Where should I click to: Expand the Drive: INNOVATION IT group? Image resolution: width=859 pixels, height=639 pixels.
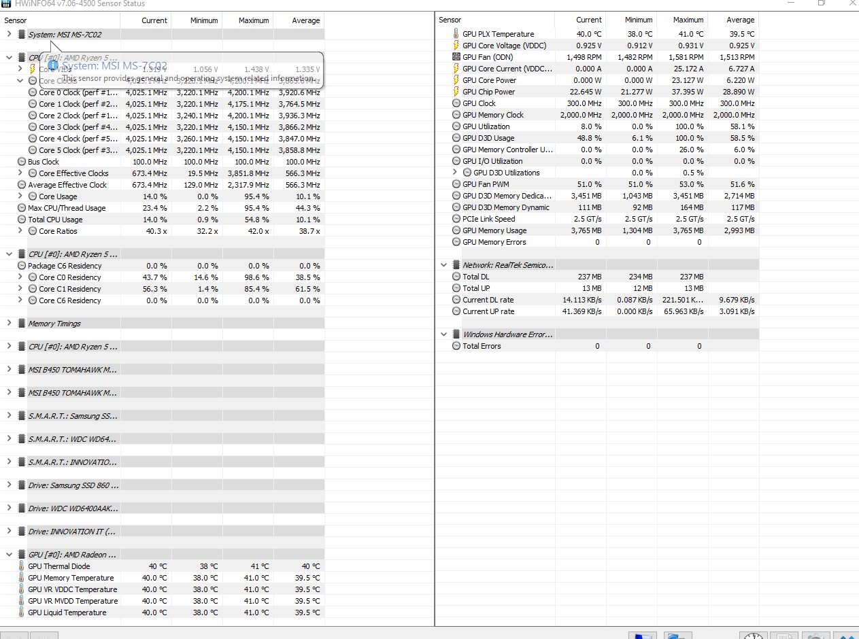[x=9, y=531]
